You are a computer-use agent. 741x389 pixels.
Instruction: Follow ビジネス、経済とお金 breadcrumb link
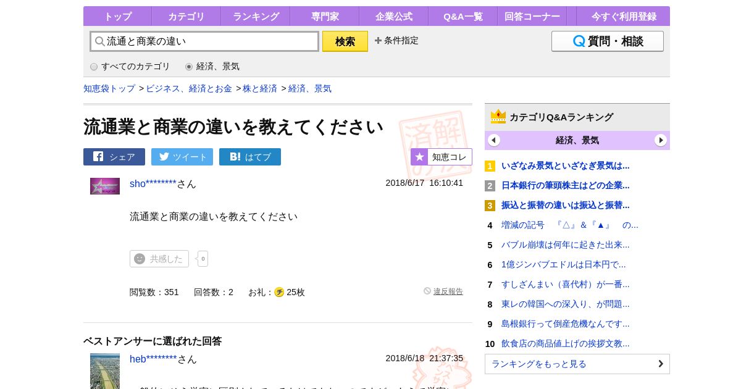[189, 88]
